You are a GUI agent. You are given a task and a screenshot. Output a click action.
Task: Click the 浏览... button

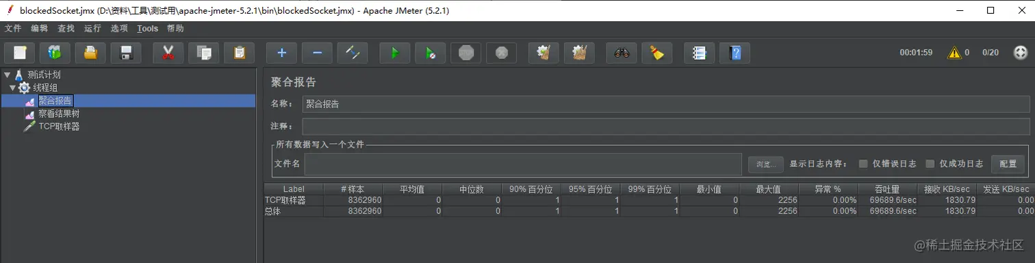click(x=765, y=164)
